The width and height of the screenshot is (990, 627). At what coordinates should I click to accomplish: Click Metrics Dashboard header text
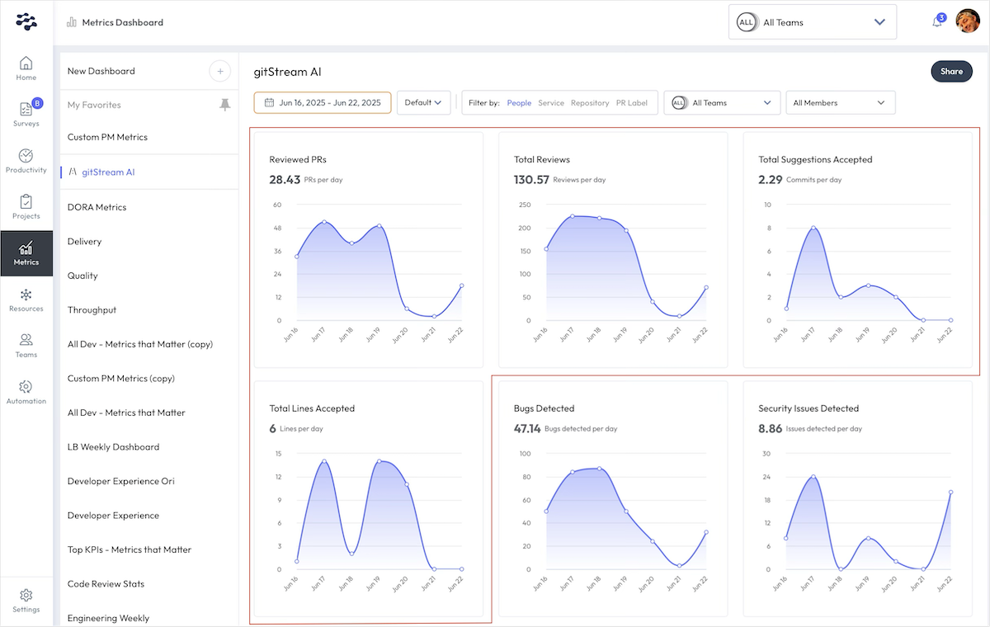[123, 22]
